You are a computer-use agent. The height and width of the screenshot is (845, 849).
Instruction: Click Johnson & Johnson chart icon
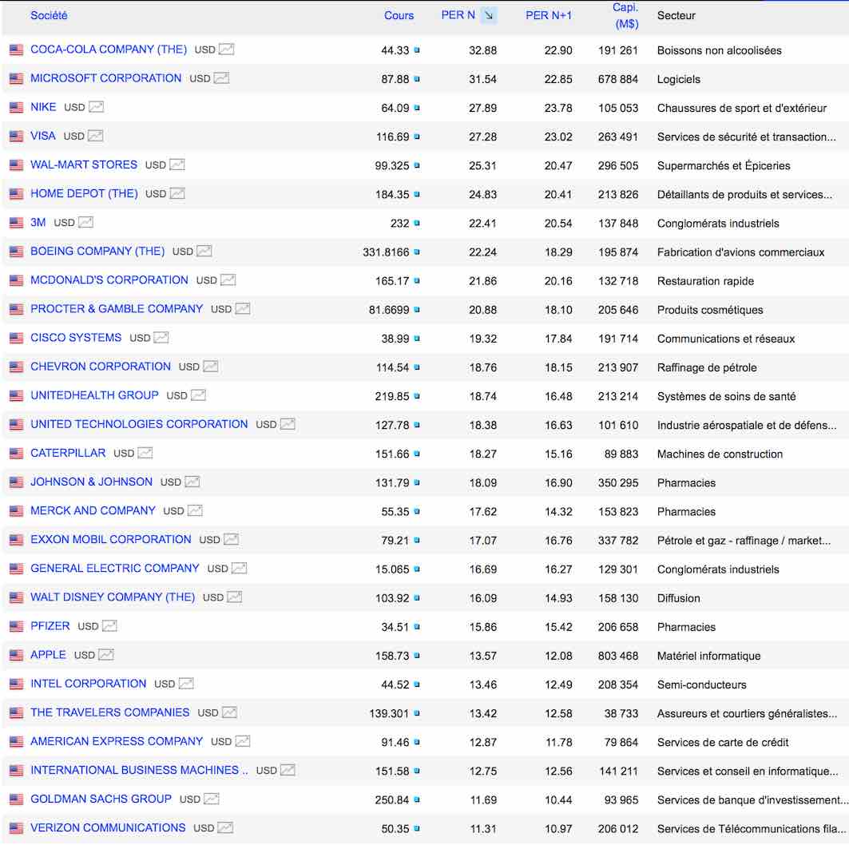pos(192,482)
